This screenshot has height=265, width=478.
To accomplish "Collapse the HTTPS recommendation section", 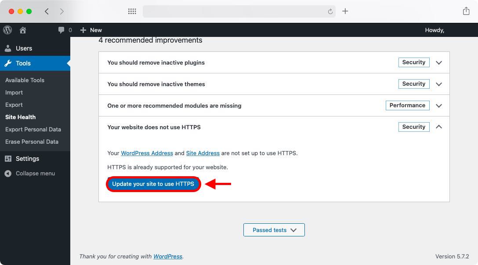I will pyautogui.click(x=438, y=127).
